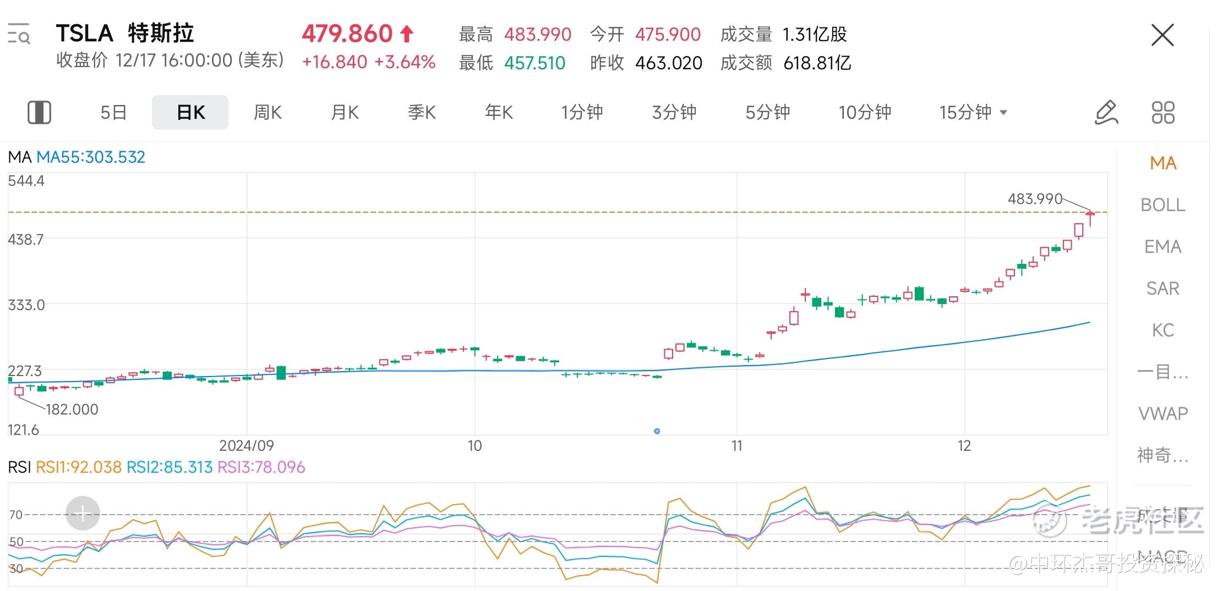Image resolution: width=1228 pixels, height=591 pixels.
Task: Select the EMA indicator
Action: (1163, 246)
